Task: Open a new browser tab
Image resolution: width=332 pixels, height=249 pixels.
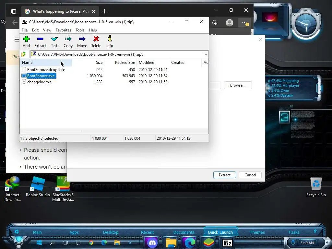Action: pyautogui.click(x=104, y=11)
